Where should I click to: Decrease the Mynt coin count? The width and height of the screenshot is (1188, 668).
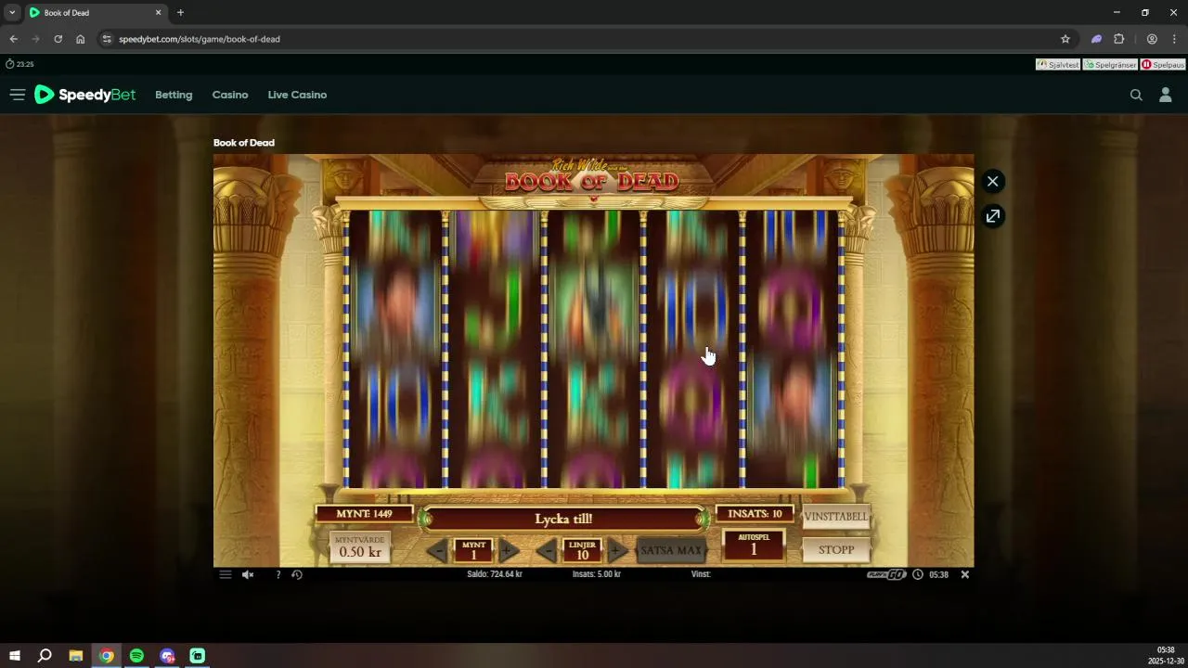(x=437, y=551)
